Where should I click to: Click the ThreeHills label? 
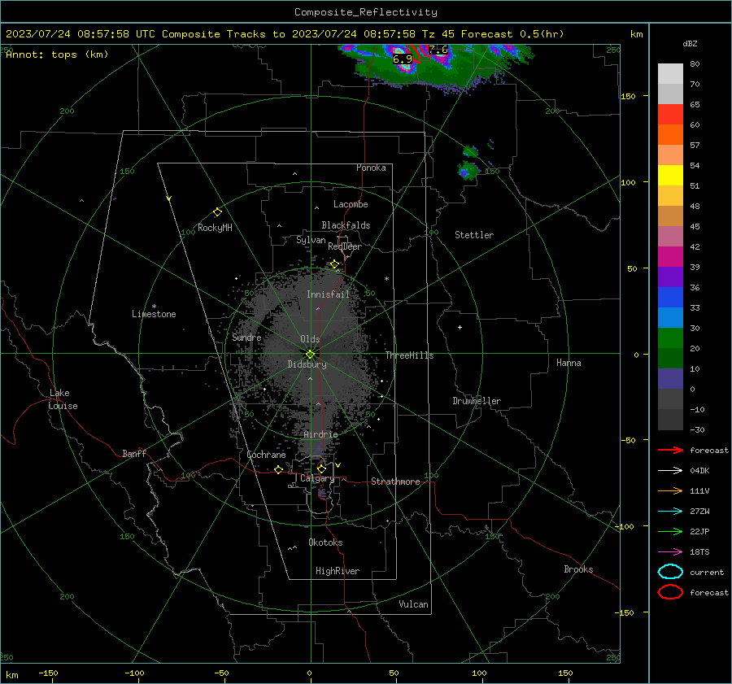(x=409, y=355)
